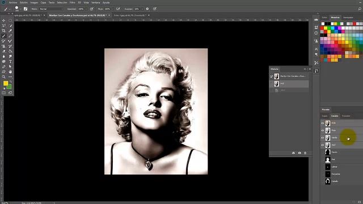The height and width of the screenshot is (204, 363).
Task: Select the Clone Stamp tool
Action: pyautogui.click(x=4, y=46)
